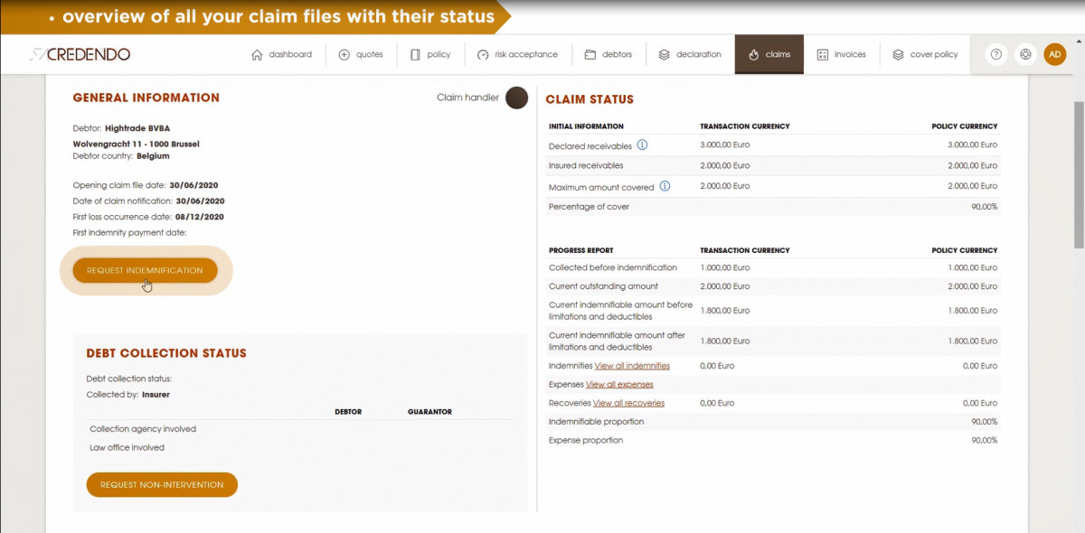
Task: Click the Claim Status heading
Action: pos(590,99)
